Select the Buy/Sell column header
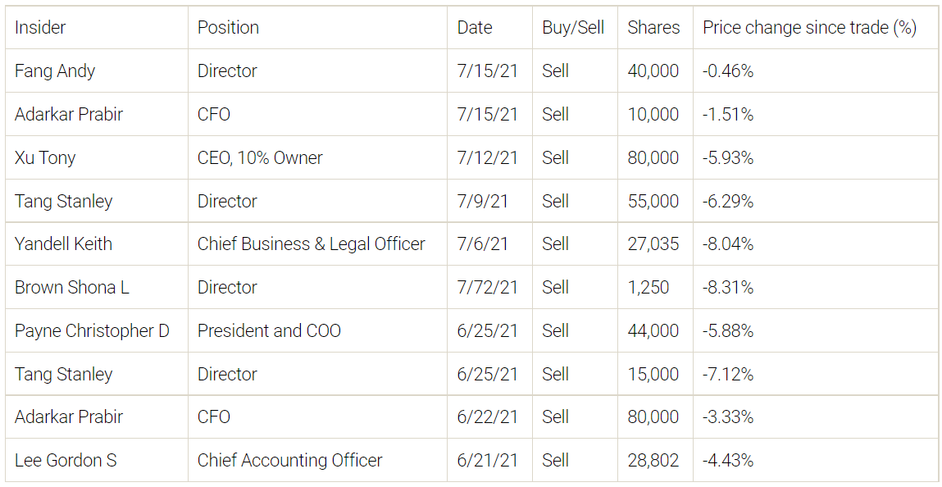The image size is (942, 487). point(573,28)
